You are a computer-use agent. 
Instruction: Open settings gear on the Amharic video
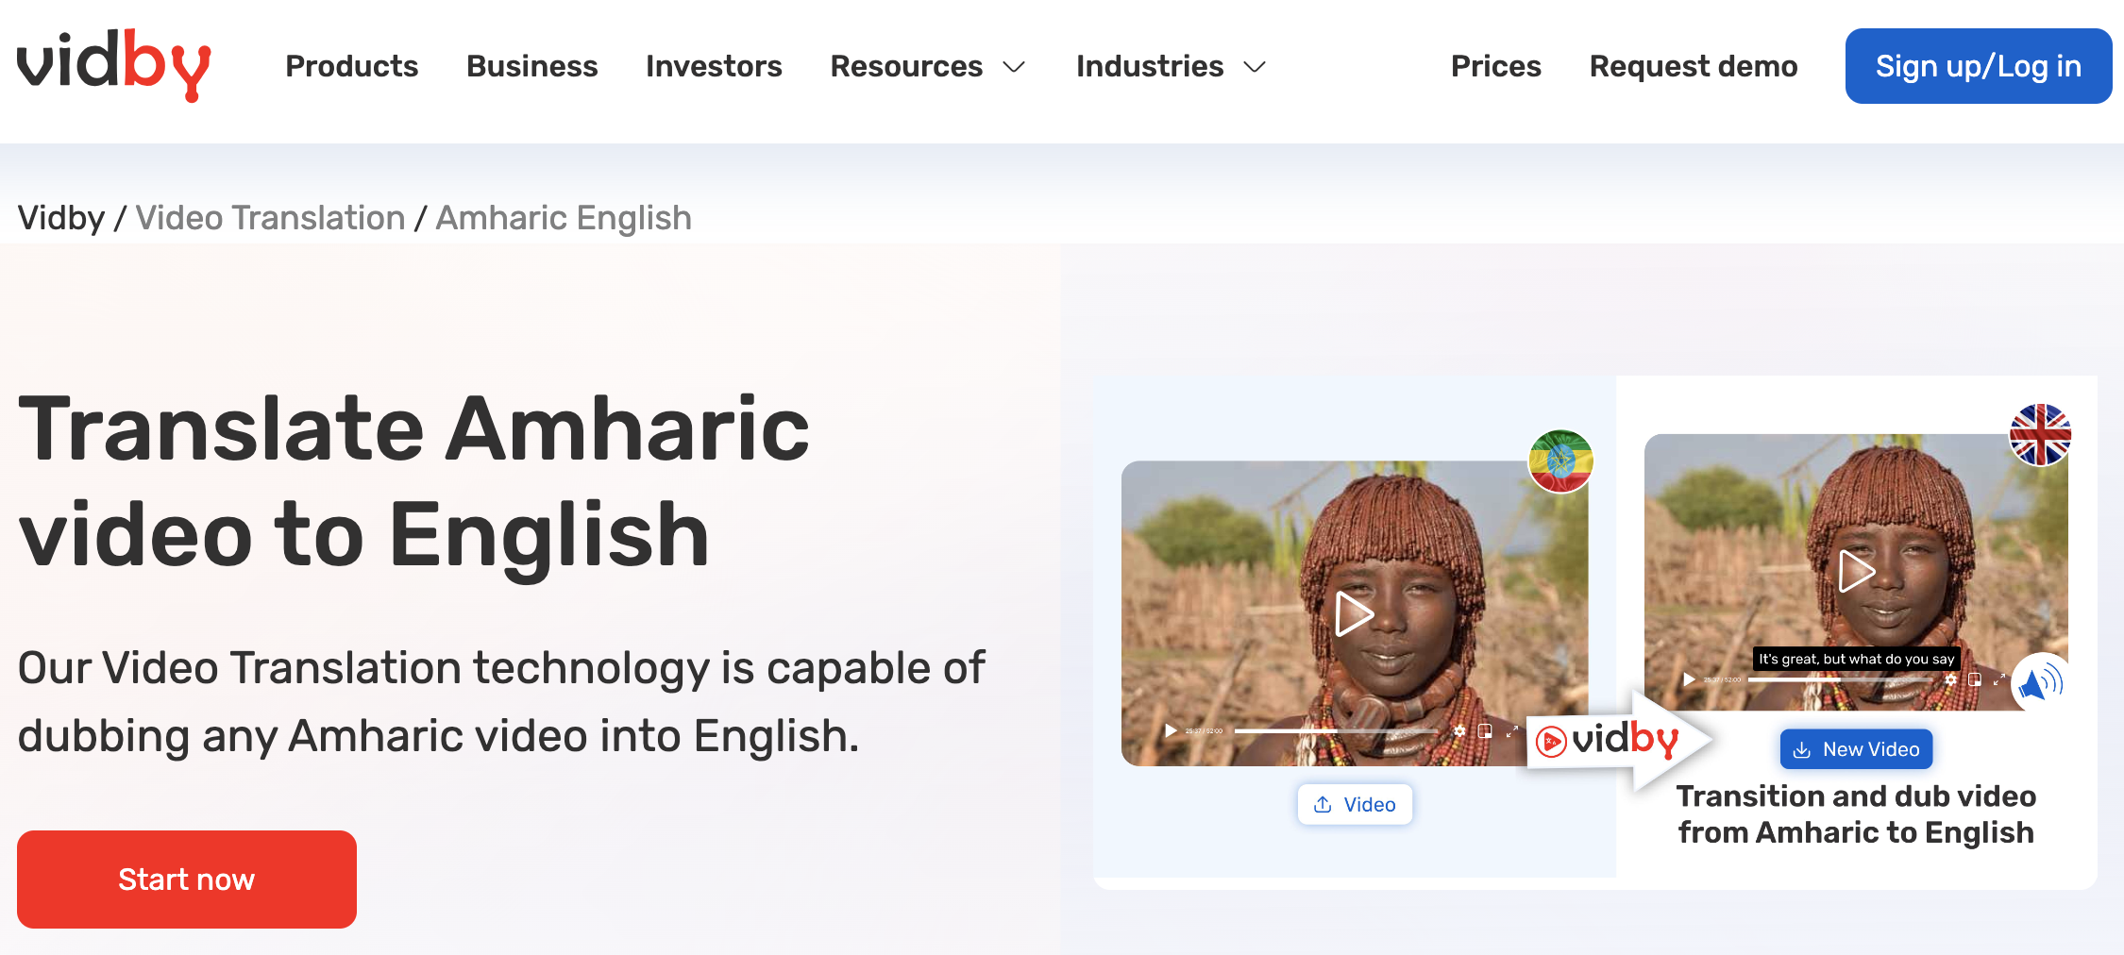click(x=1459, y=730)
